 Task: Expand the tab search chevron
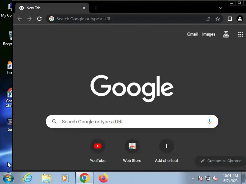coord(221,8)
